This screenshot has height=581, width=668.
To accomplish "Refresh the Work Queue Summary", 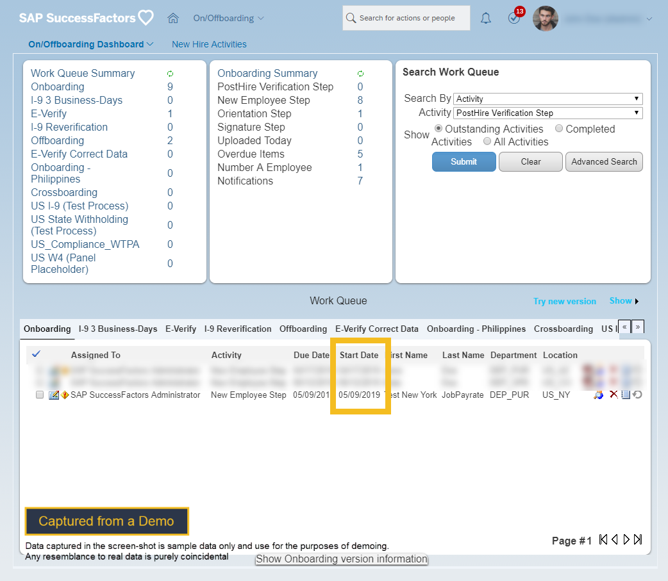I will [x=170, y=74].
